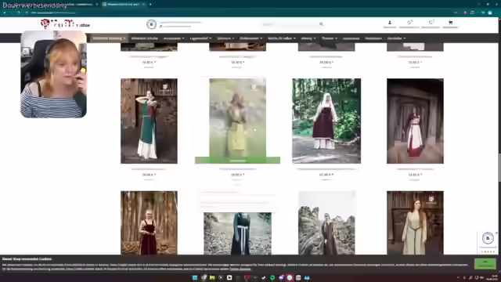Go back with the browser back arrow
The image size is (501, 282).
pos(5,13)
